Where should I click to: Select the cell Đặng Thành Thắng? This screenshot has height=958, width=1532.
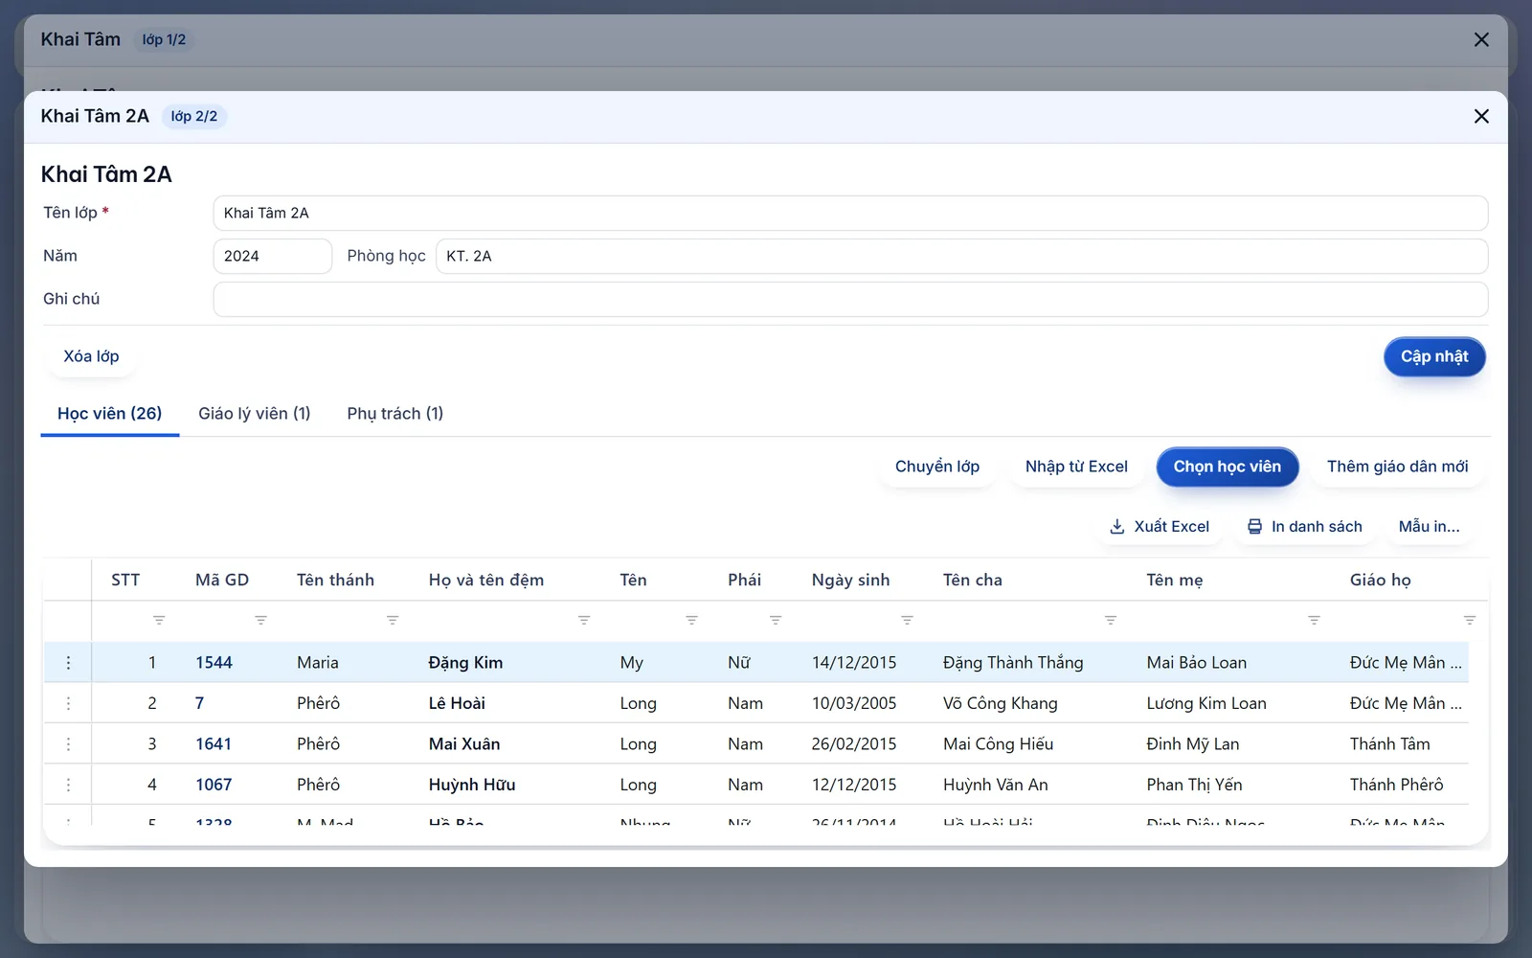(x=1013, y=663)
